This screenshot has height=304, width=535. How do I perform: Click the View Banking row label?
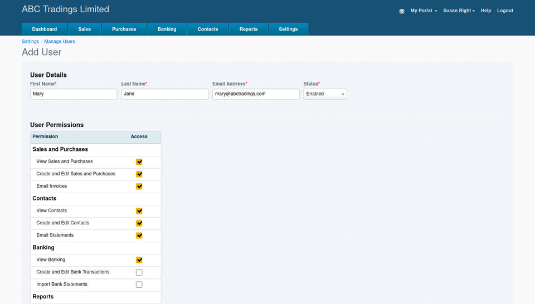51,259
